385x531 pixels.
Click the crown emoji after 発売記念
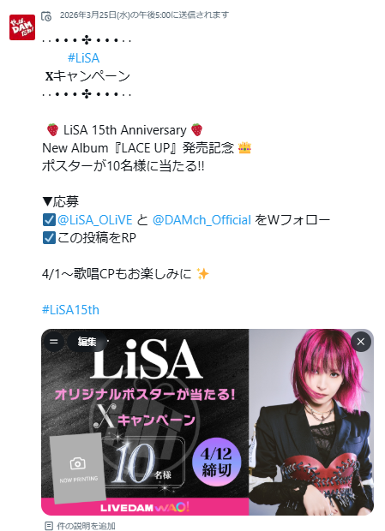pos(244,148)
